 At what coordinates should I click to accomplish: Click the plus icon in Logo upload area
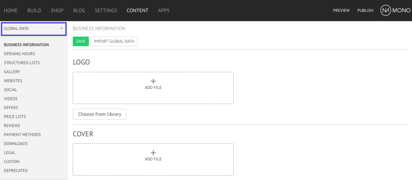pos(153,81)
